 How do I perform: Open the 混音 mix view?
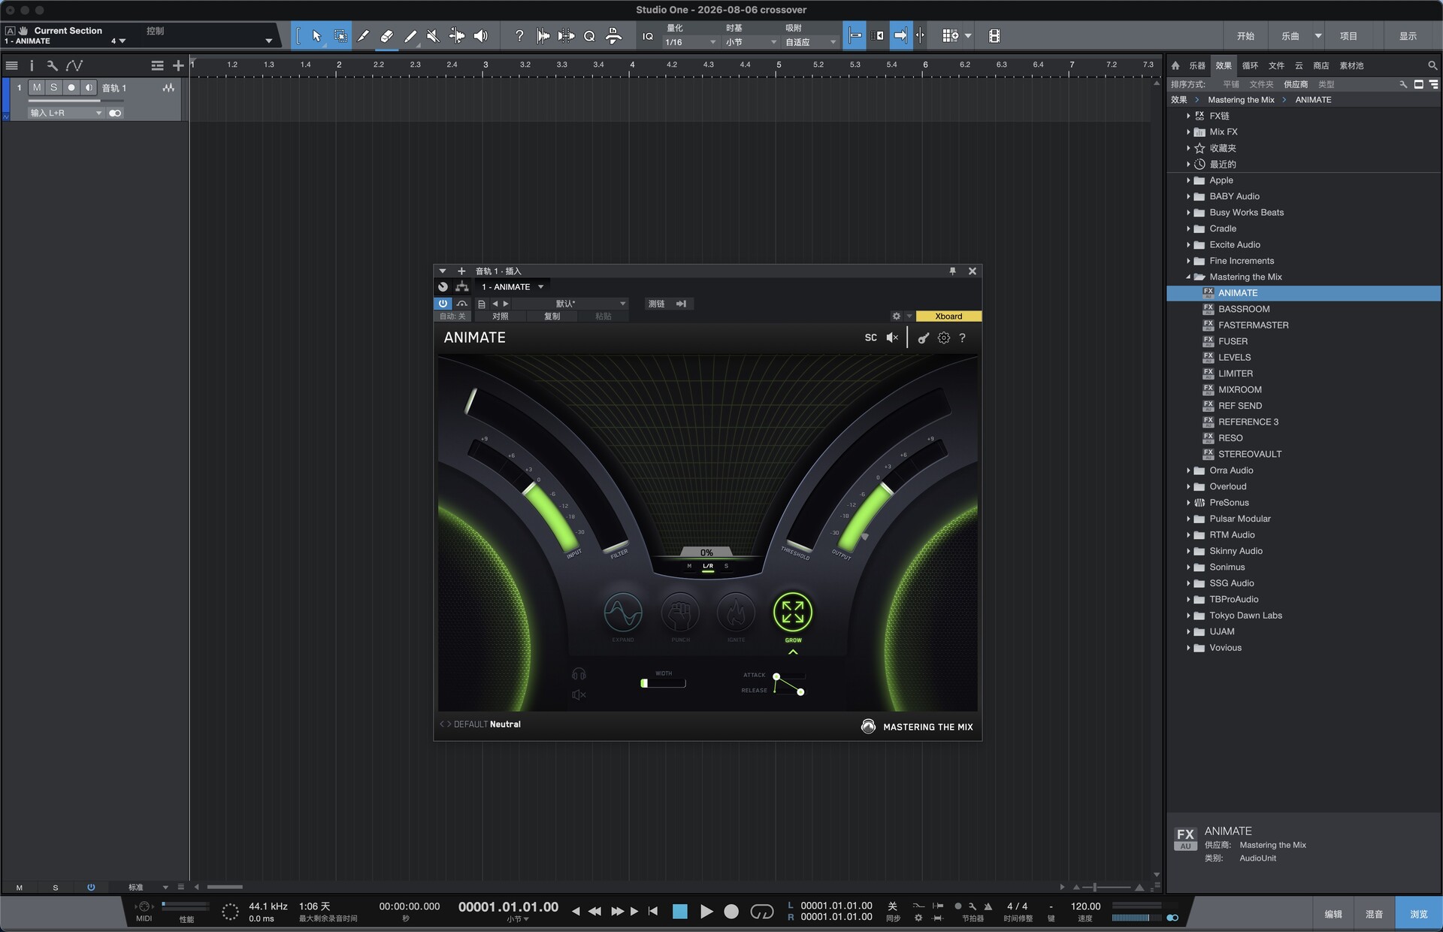pos(1374,914)
